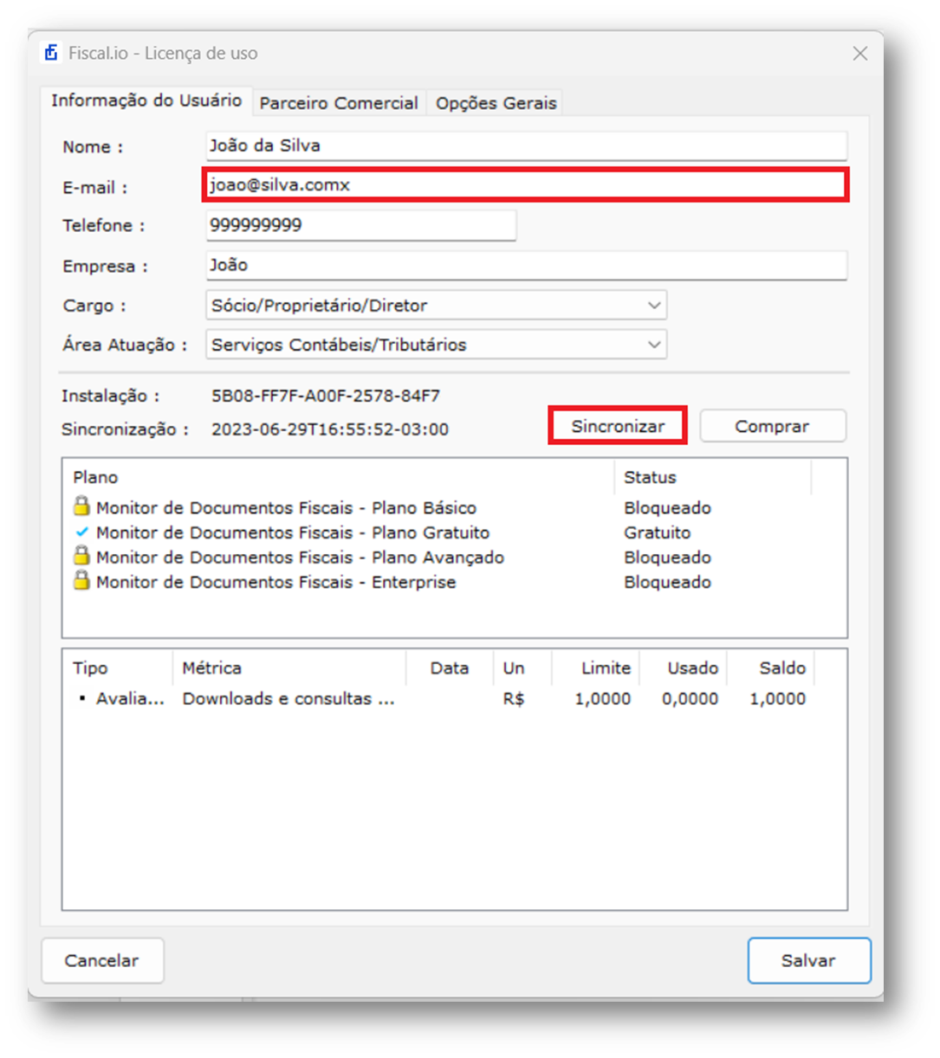Open the Opções Gerais tab
The height and width of the screenshot is (1058, 940).
(496, 103)
